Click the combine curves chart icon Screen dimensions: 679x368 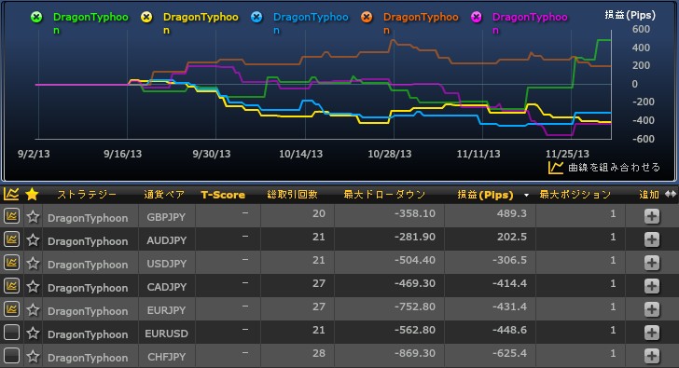pos(556,168)
